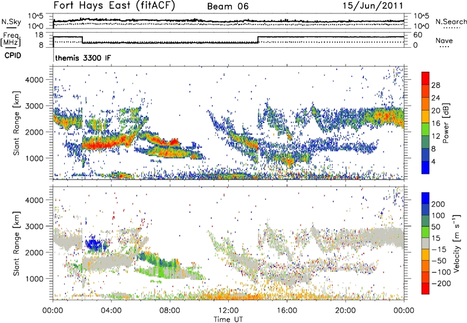Pick the bright blue bottom Power colorbar segment
Image resolution: width=467 pixels, height=323 pixels.
point(426,167)
